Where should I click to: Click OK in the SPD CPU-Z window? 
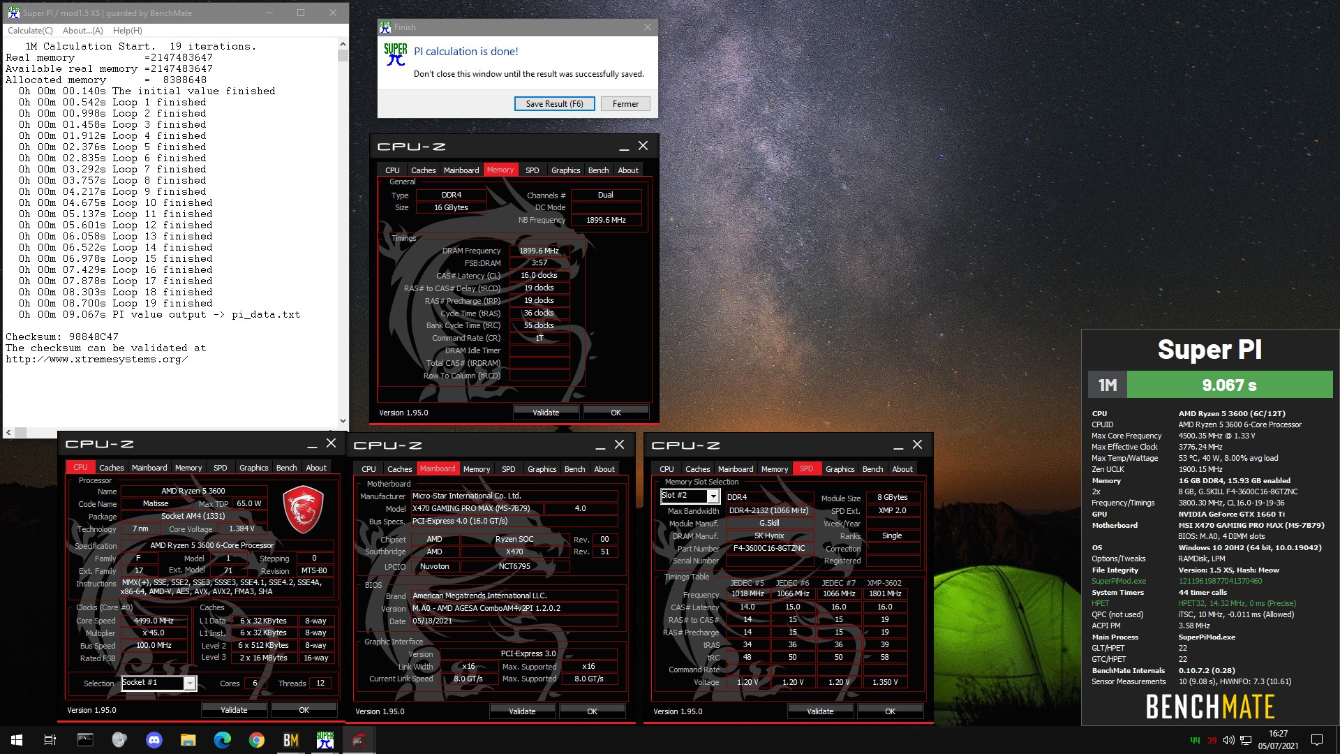point(890,711)
